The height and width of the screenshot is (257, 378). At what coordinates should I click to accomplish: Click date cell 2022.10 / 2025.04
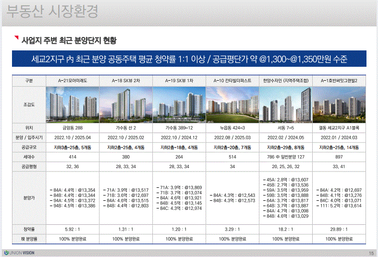point(73,138)
